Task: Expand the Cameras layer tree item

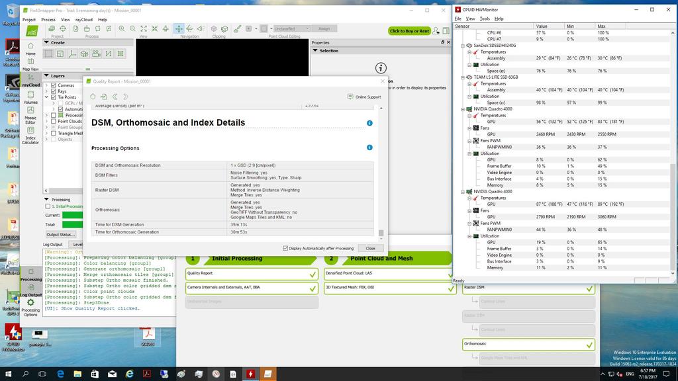Action: pyautogui.click(x=47, y=85)
